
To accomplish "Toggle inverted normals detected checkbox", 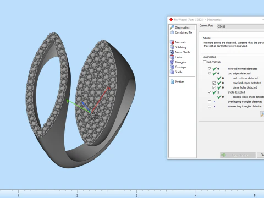I will [210, 69].
